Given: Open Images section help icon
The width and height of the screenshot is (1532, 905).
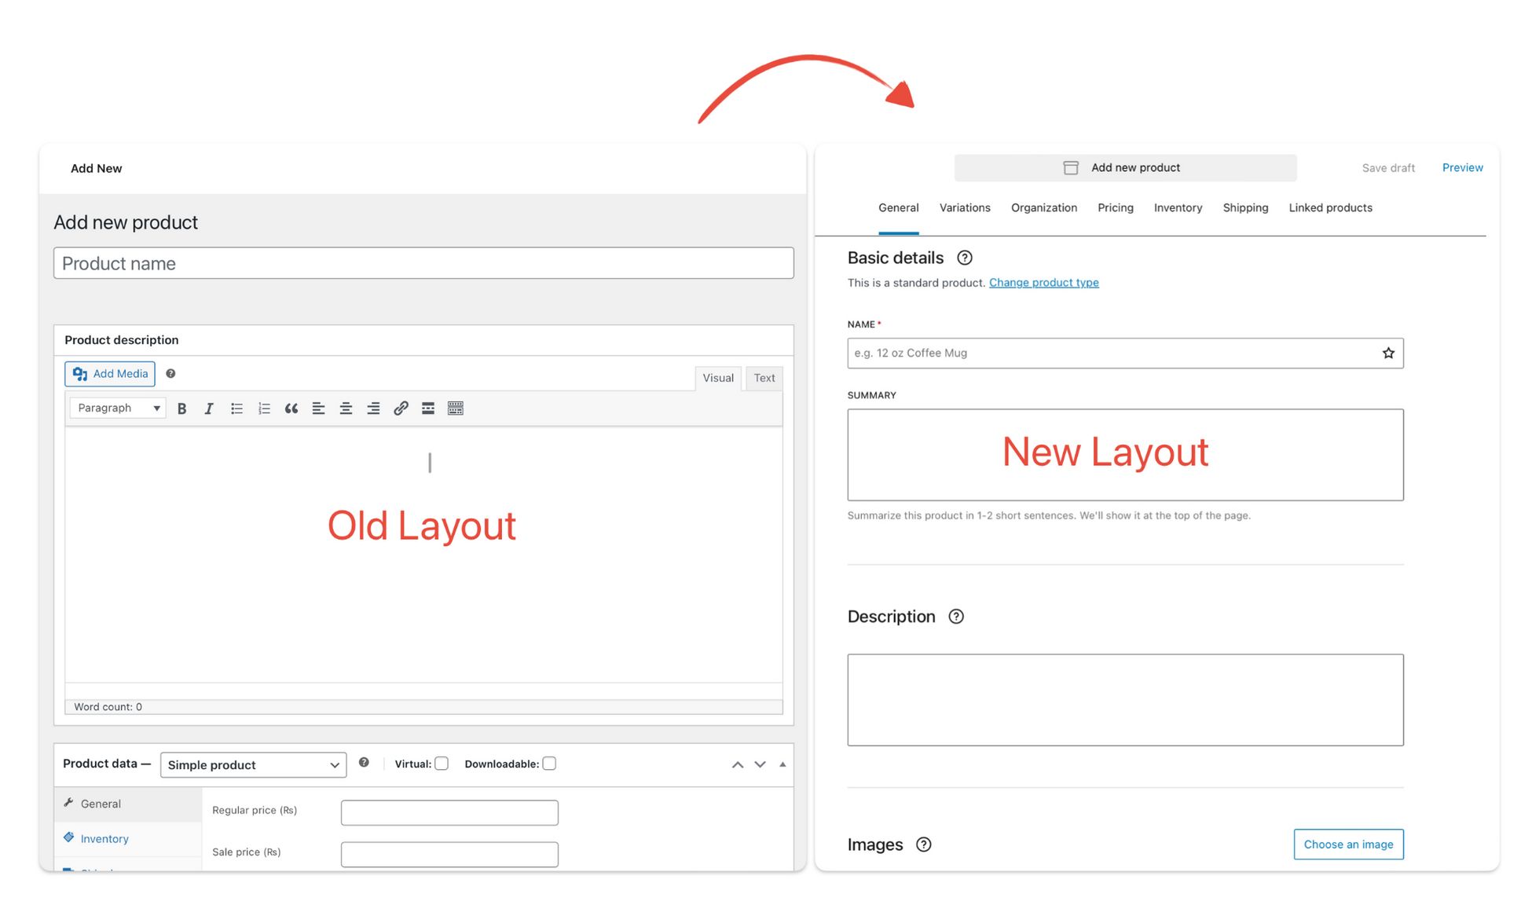Looking at the screenshot, I should pyautogui.click(x=924, y=845).
